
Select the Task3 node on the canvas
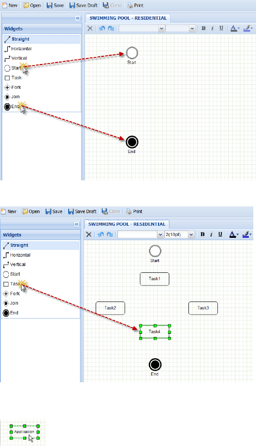point(203,308)
